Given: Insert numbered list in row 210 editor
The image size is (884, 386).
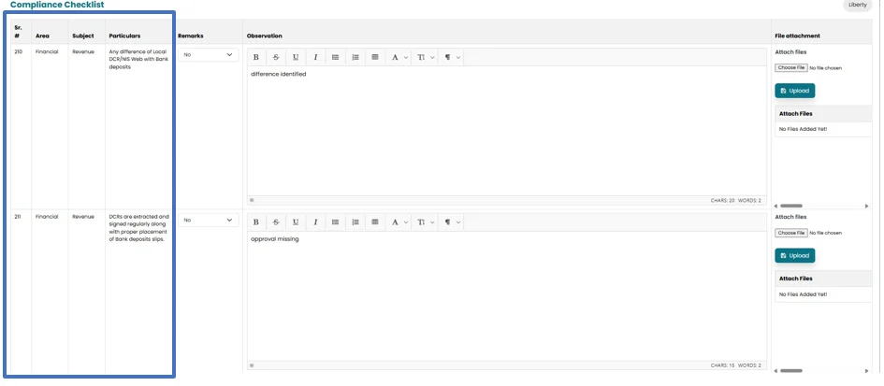Looking at the screenshot, I should pos(355,57).
